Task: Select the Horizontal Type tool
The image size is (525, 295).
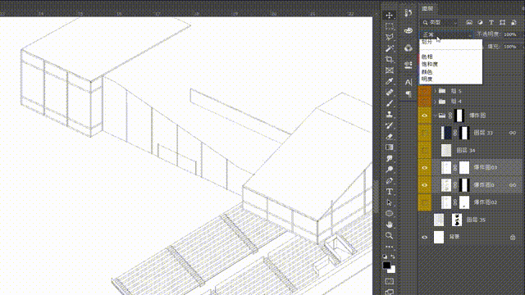Action: 389,192
